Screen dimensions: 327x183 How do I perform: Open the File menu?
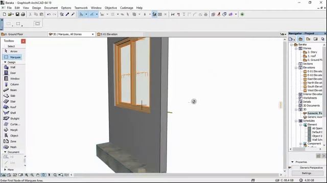(x=9, y=8)
